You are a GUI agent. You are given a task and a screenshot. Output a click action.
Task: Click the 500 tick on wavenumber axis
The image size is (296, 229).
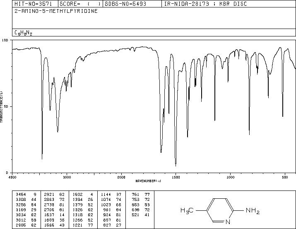coord(285,177)
